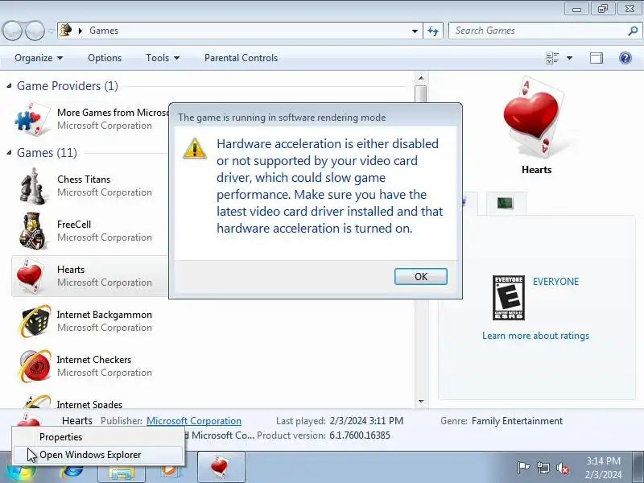Open the Action Center flag icon
The height and width of the screenshot is (483, 644).
click(523, 468)
